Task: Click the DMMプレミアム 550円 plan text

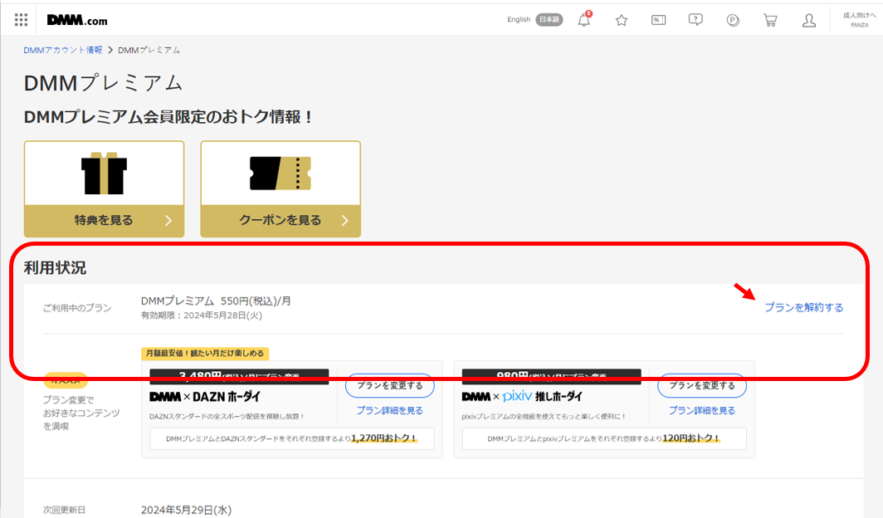Action: [216, 301]
